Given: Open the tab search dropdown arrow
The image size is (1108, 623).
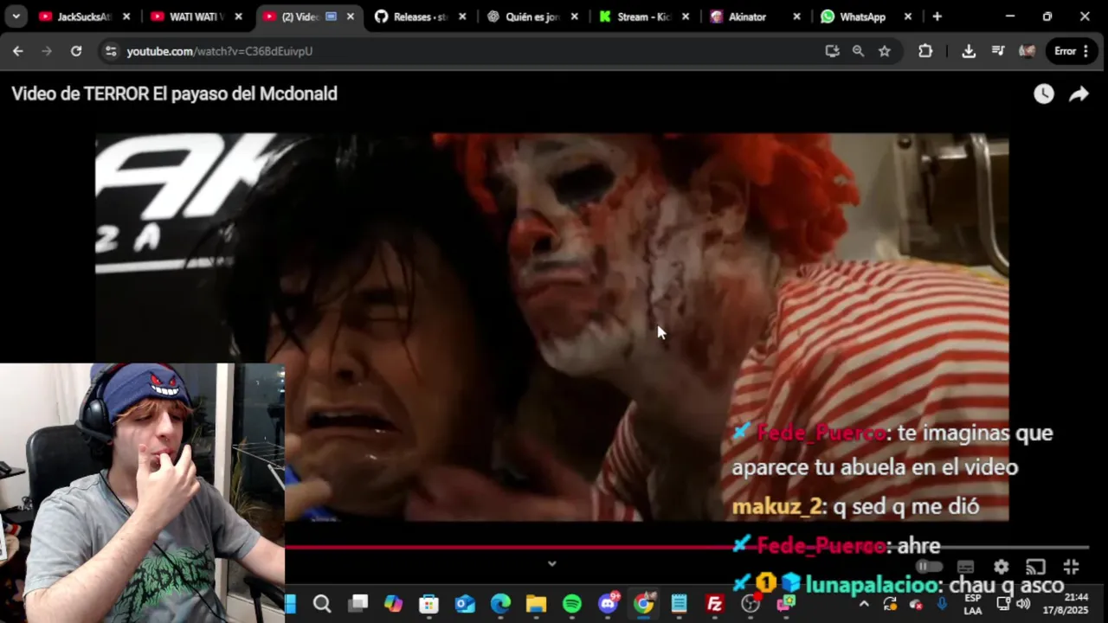Looking at the screenshot, I should [x=16, y=16].
